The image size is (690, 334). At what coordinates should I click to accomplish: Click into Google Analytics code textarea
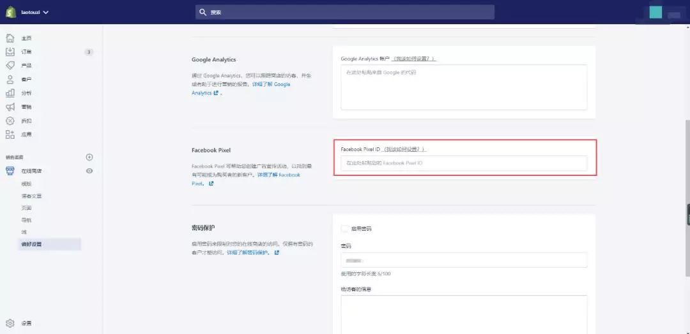(464, 87)
